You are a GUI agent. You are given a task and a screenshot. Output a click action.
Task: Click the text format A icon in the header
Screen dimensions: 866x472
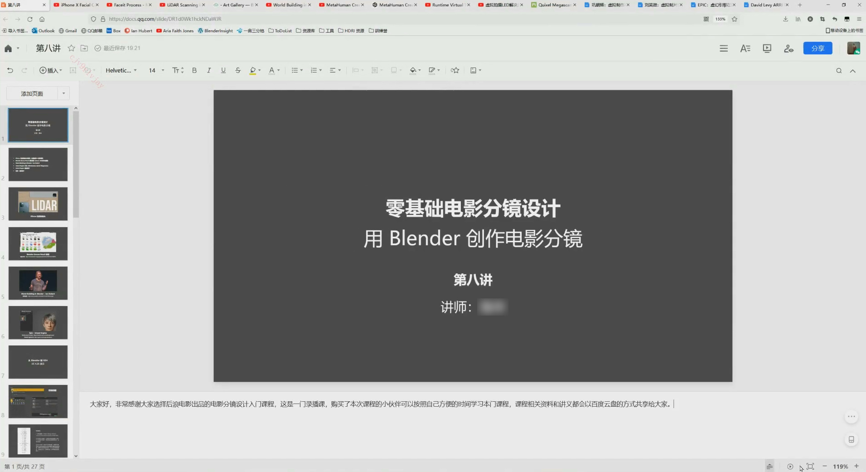(745, 49)
